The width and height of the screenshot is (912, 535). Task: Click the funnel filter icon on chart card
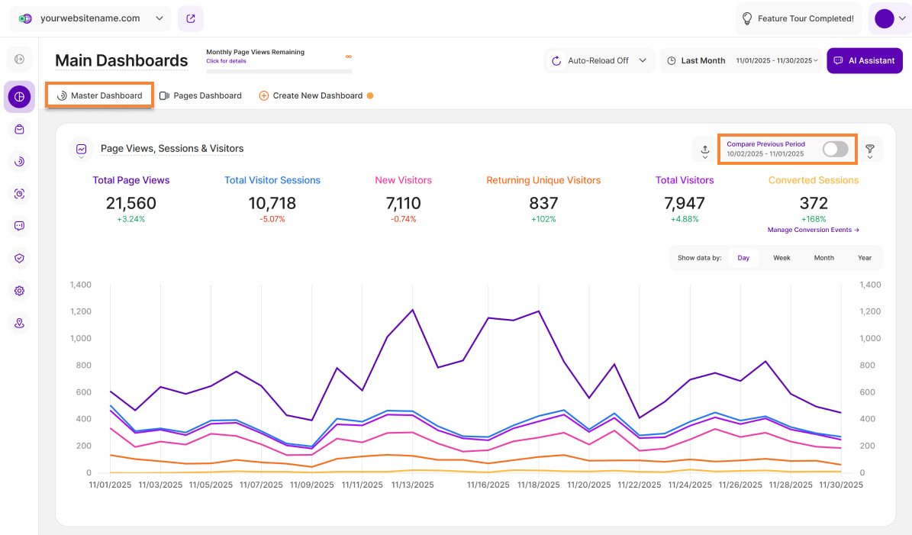(869, 150)
